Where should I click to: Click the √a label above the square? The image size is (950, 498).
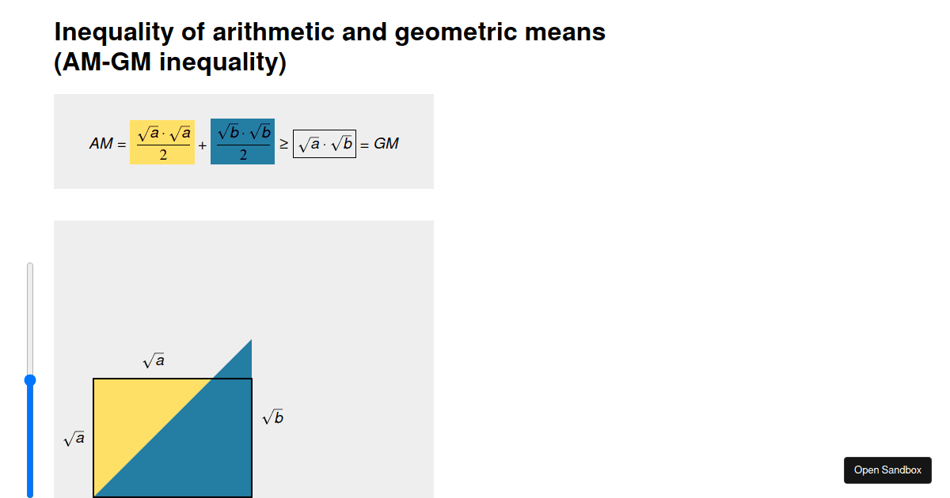(x=154, y=360)
